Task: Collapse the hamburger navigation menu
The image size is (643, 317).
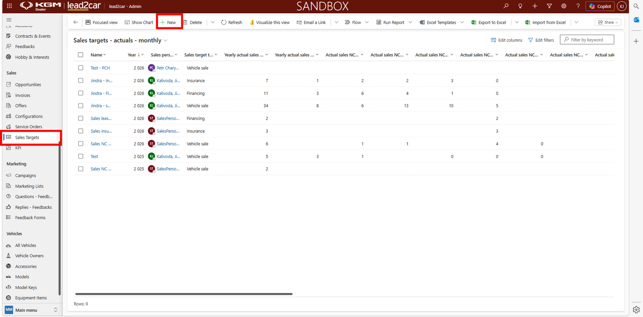Action: pos(9,20)
